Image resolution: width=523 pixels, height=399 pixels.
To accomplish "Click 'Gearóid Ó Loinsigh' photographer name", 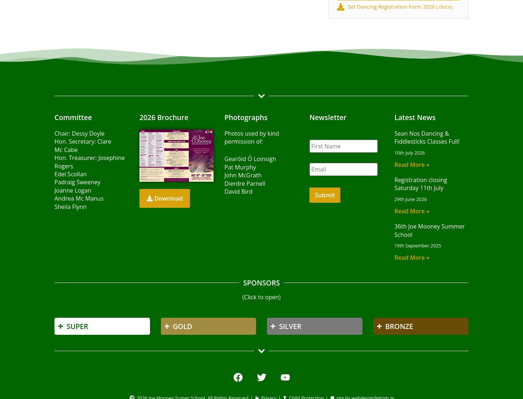I will point(250,159).
